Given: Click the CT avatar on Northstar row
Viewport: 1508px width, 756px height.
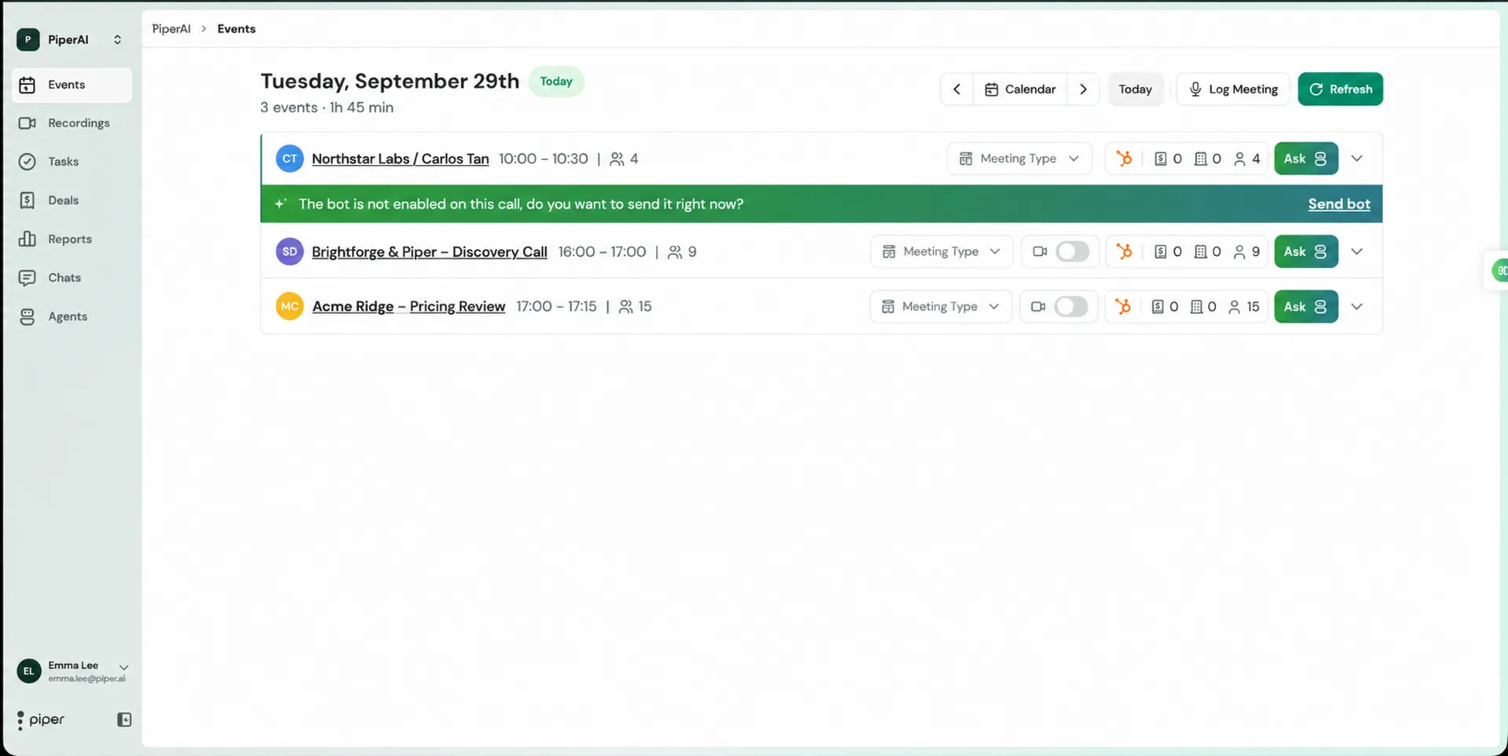Looking at the screenshot, I should point(290,159).
